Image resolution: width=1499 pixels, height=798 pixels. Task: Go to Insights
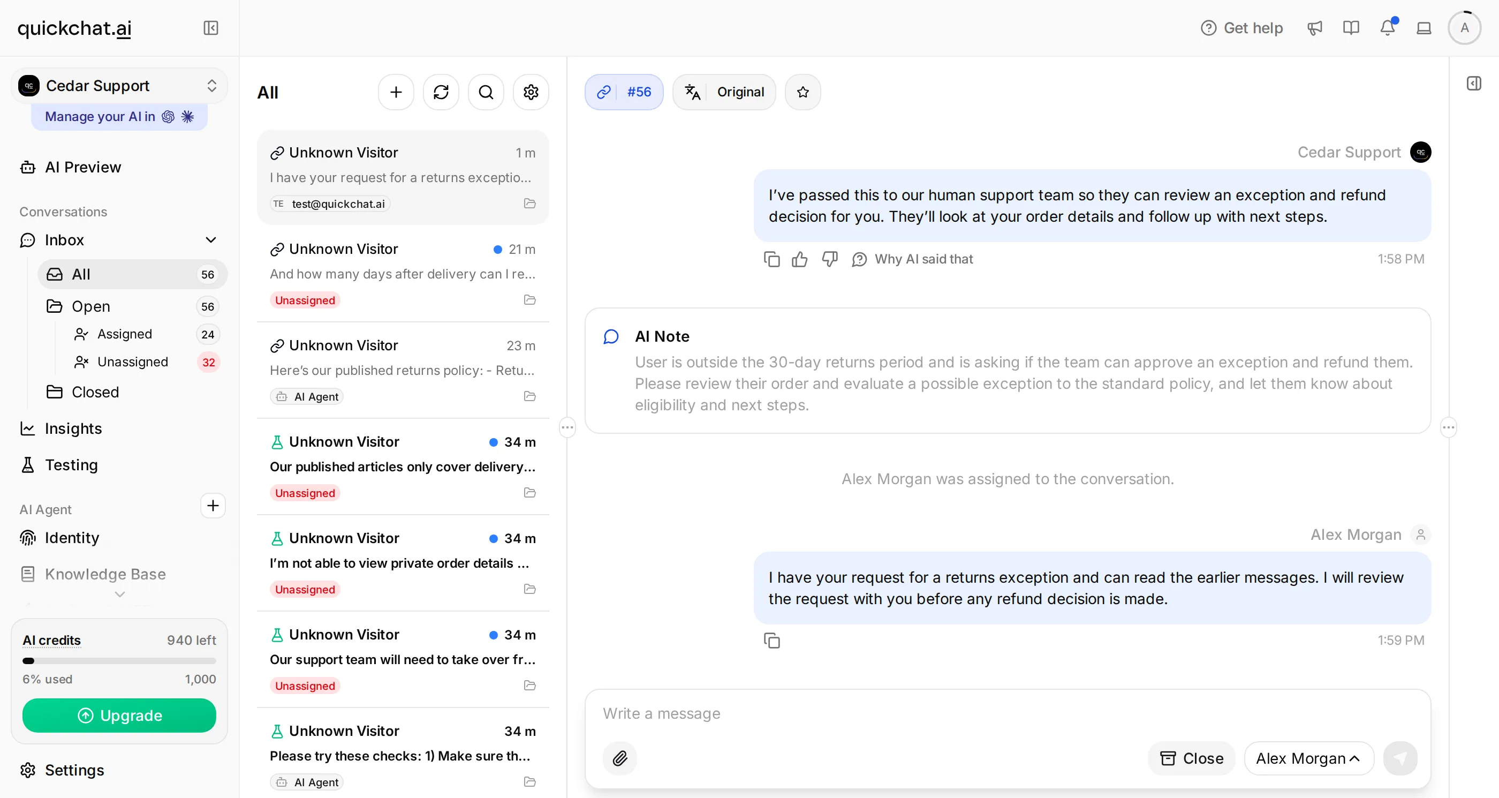click(119, 428)
